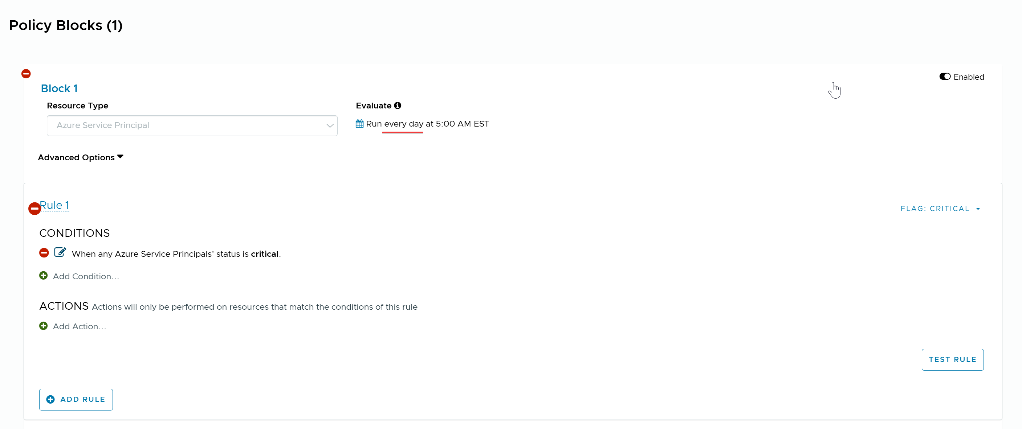Click Add Condition text
The image size is (1022, 429).
86,276
